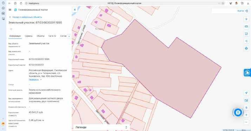Open the assistant widget on the right edge
The width and height of the screenshot is (251, 131).
(x=247, y=73)
